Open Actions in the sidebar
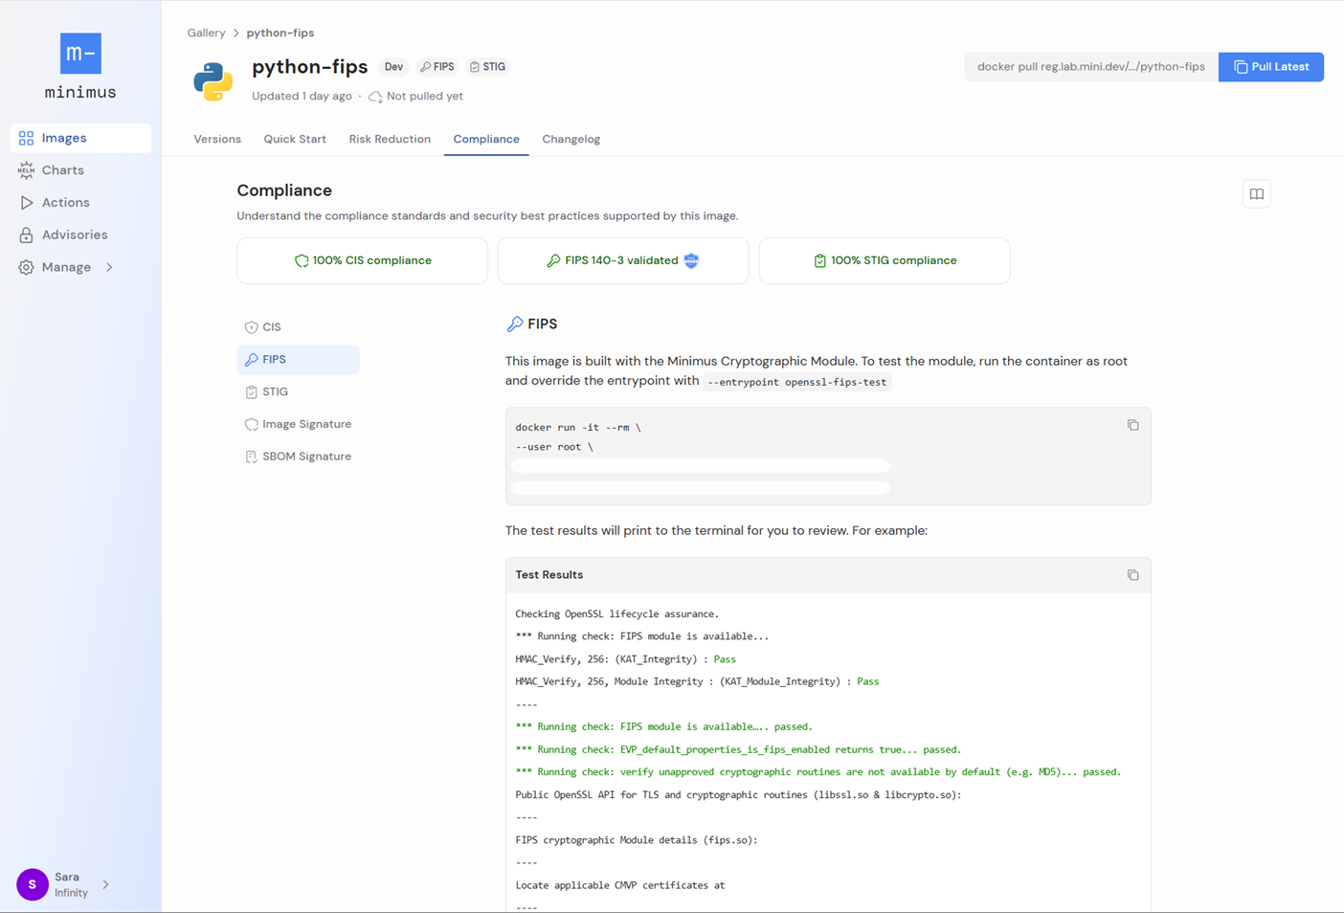 80,203
